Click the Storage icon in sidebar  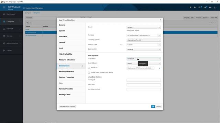(4, 36)
